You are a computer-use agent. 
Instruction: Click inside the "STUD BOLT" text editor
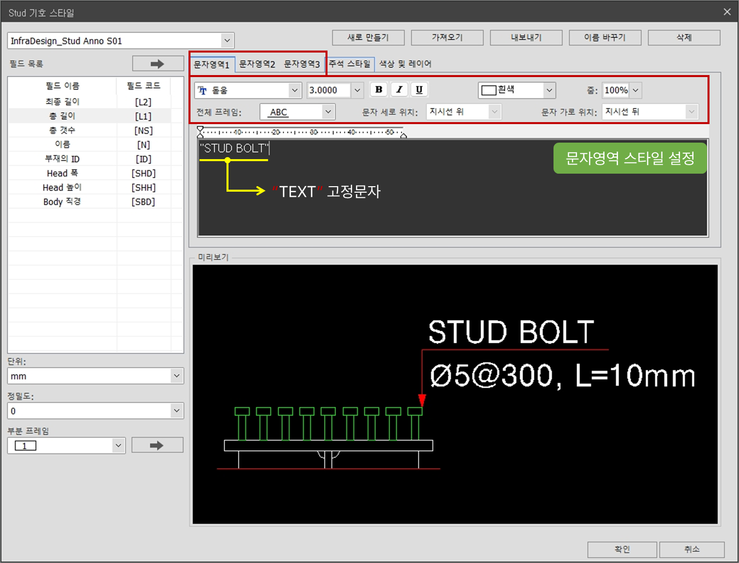pyautogui.click(x=453, y=188)
